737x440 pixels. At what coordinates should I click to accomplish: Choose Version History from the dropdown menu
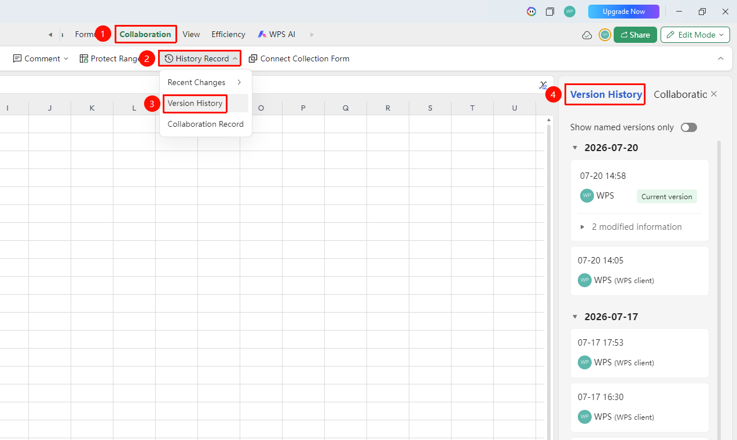206,103
